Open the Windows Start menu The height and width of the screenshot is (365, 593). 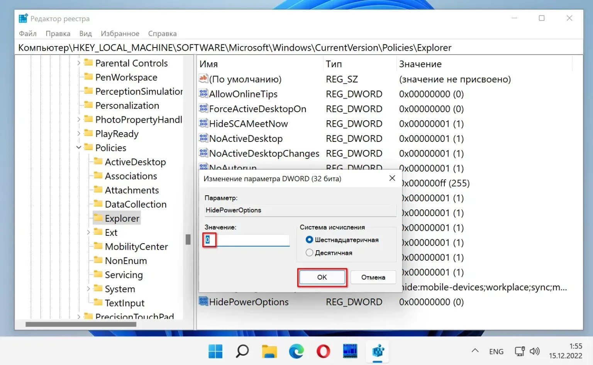(215, 351)
